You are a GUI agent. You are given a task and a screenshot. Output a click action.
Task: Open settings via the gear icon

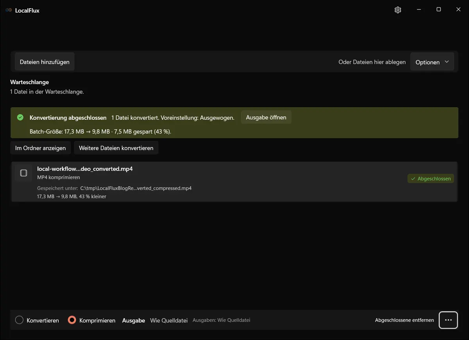(x=398, y=10)
